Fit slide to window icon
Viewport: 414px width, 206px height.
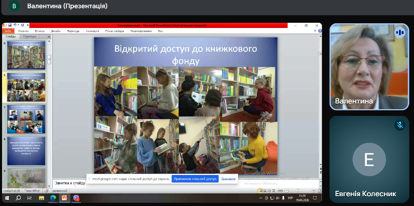[x=319, y=190]
